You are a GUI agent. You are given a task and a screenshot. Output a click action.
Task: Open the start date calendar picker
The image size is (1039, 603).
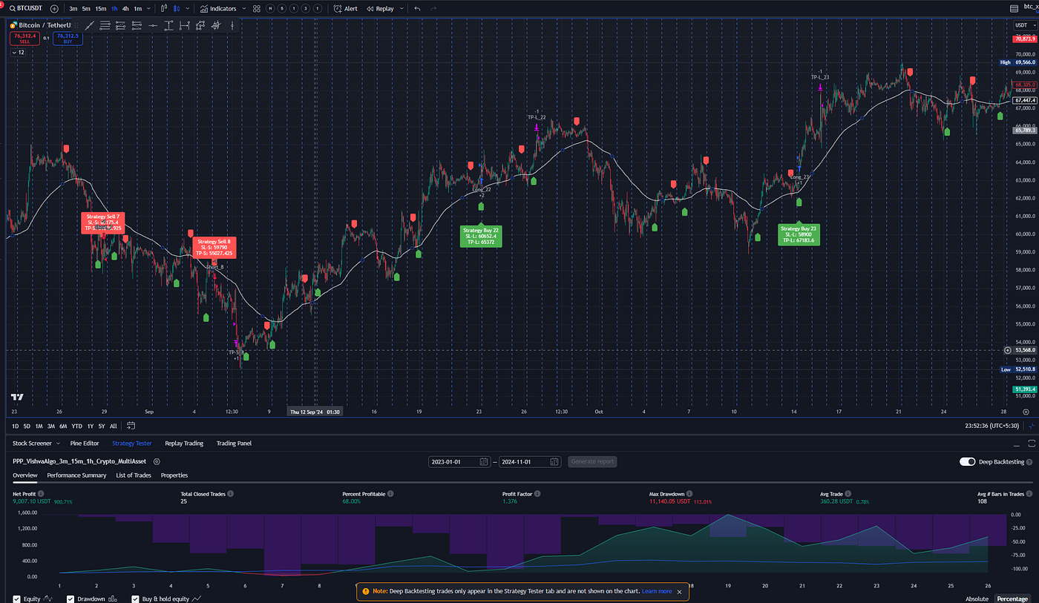click(484, 461)
